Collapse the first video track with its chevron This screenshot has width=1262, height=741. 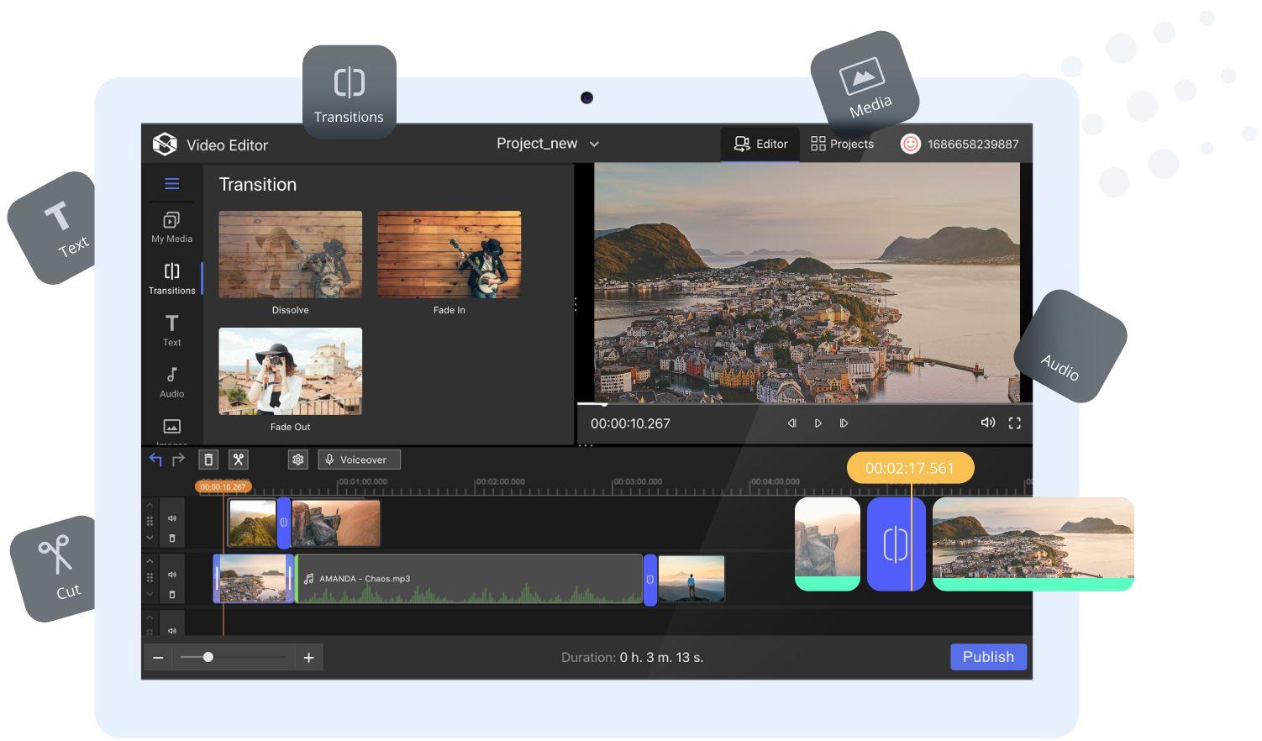coord(150,538)
